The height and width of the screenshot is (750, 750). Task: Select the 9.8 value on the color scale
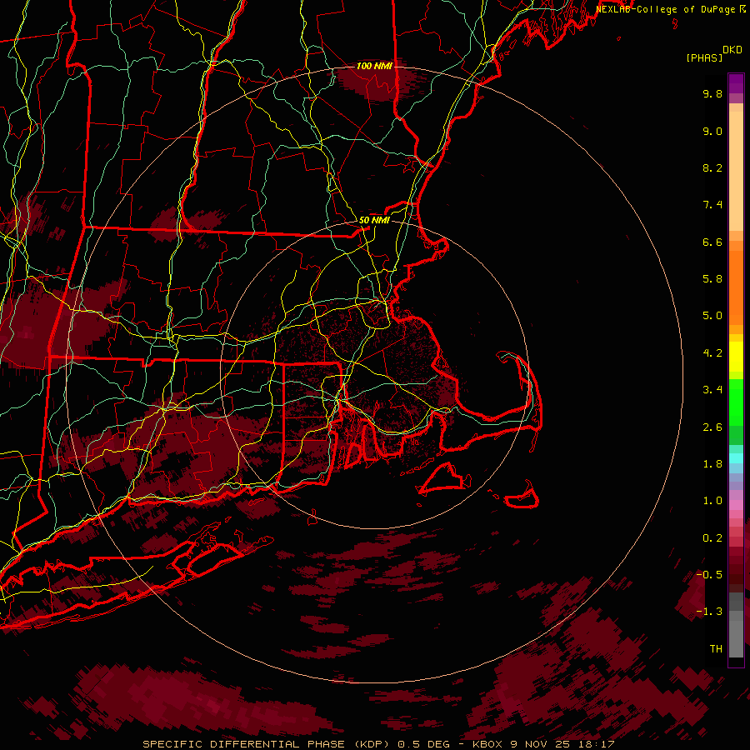(712, 93)
